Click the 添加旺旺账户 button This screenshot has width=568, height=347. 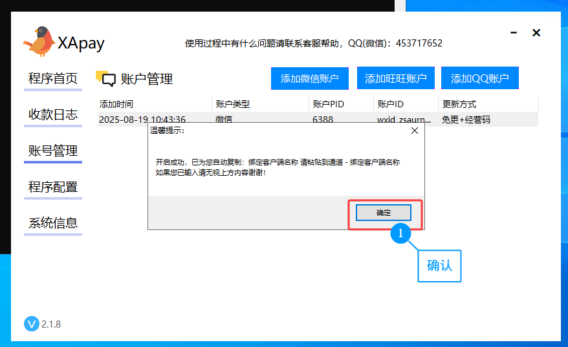point(395,79)
